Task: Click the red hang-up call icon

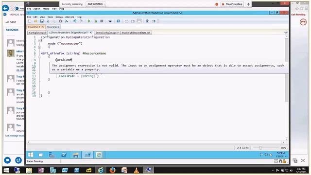Action: [x=303, y=22]
